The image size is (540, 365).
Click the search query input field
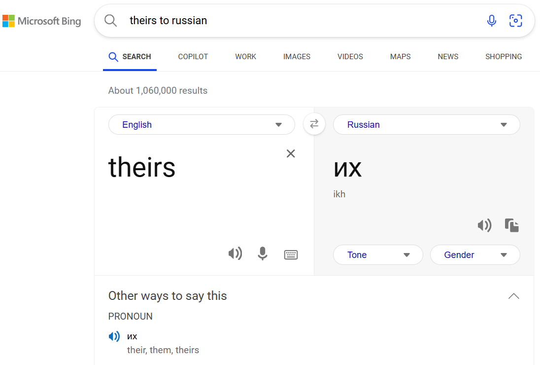[x=303, y=21]
